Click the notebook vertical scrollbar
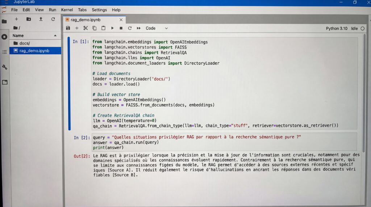 364,93
